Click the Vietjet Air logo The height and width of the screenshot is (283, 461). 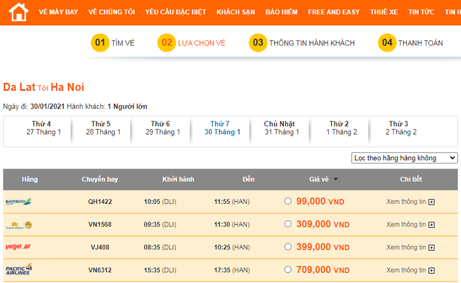(x=18, y=247)
